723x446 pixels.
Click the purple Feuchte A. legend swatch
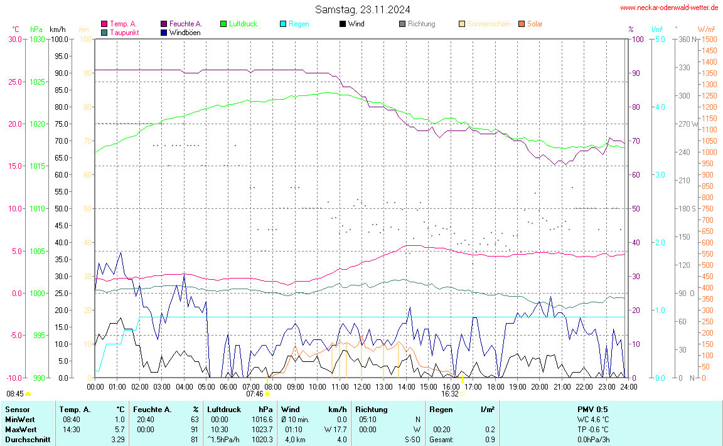click(164, 24)
